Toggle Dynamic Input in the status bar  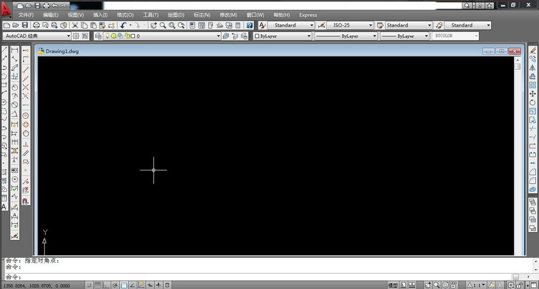pyautogui.click(x=150, y=285)
